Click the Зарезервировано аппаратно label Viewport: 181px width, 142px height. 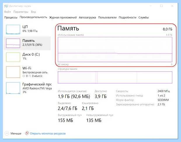pyautogui.click(x=135, y=105)
